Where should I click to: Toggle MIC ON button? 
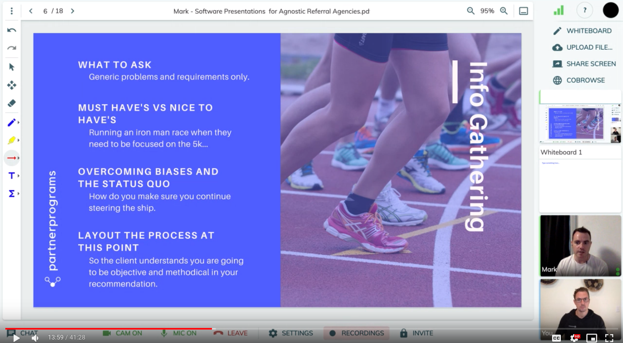[x=178, y=333]
